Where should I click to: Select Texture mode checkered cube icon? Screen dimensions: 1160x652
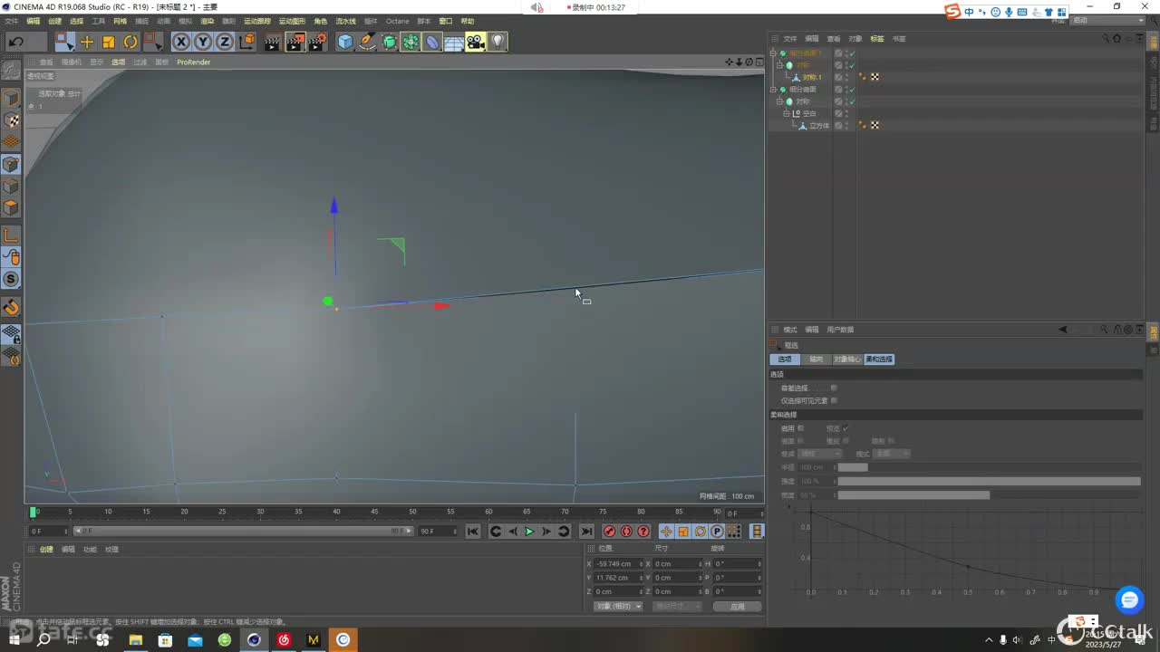tap(11, 120)
